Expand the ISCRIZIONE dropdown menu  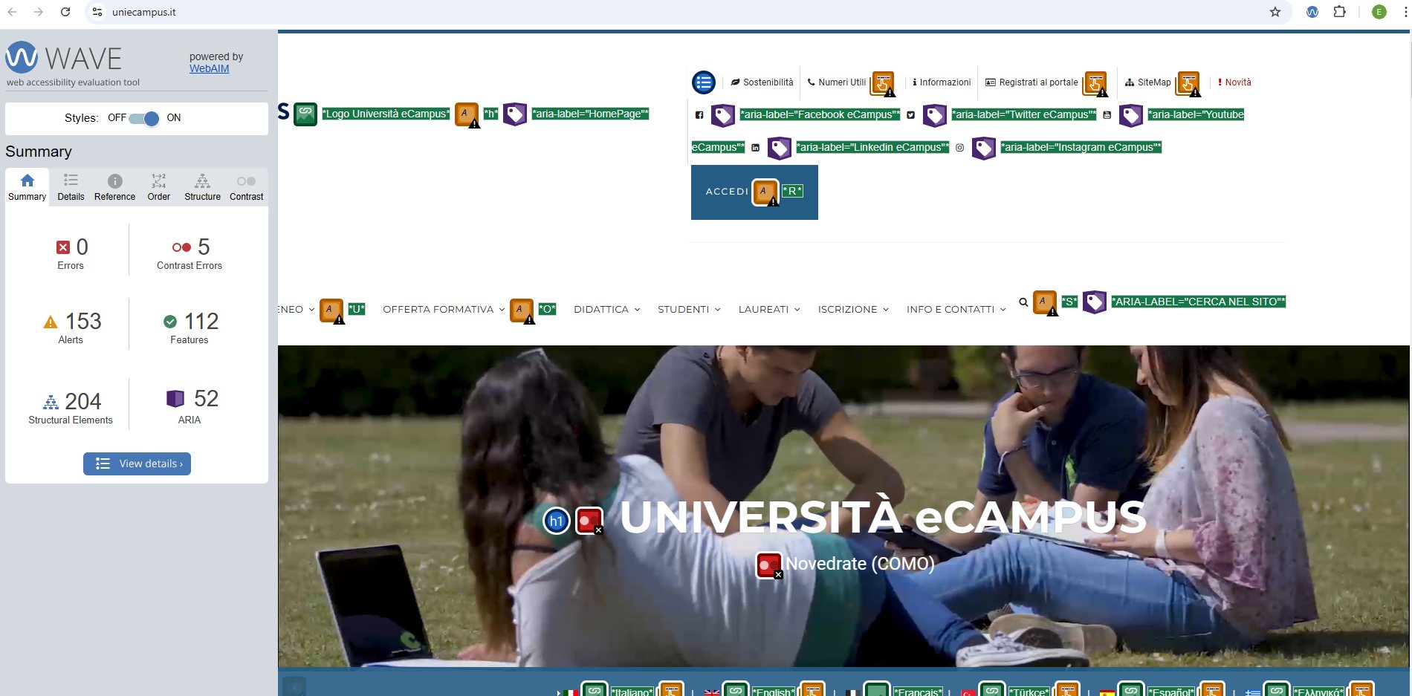coord(853,310)
